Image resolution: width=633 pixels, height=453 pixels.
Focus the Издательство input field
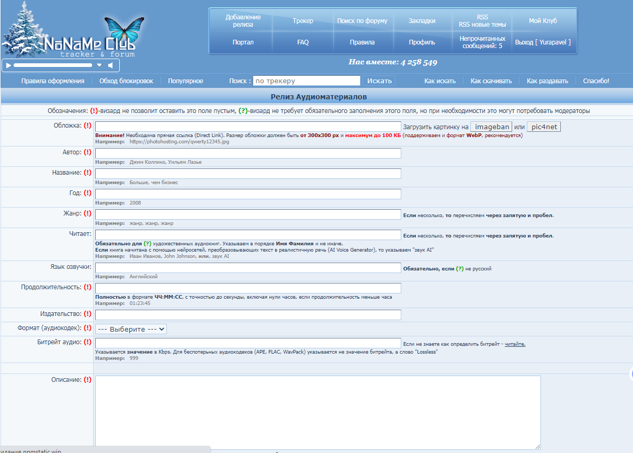tap(248, 315)
